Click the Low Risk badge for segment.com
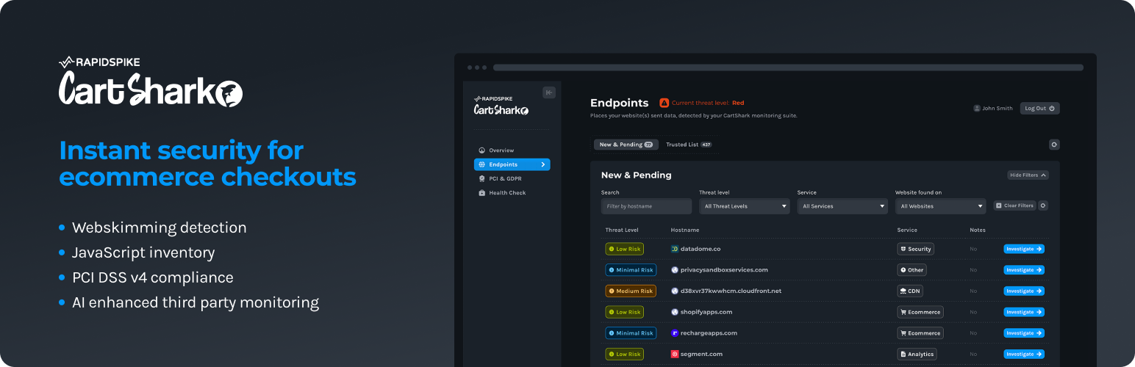The image size is (1135, 367). pos(624,354)
